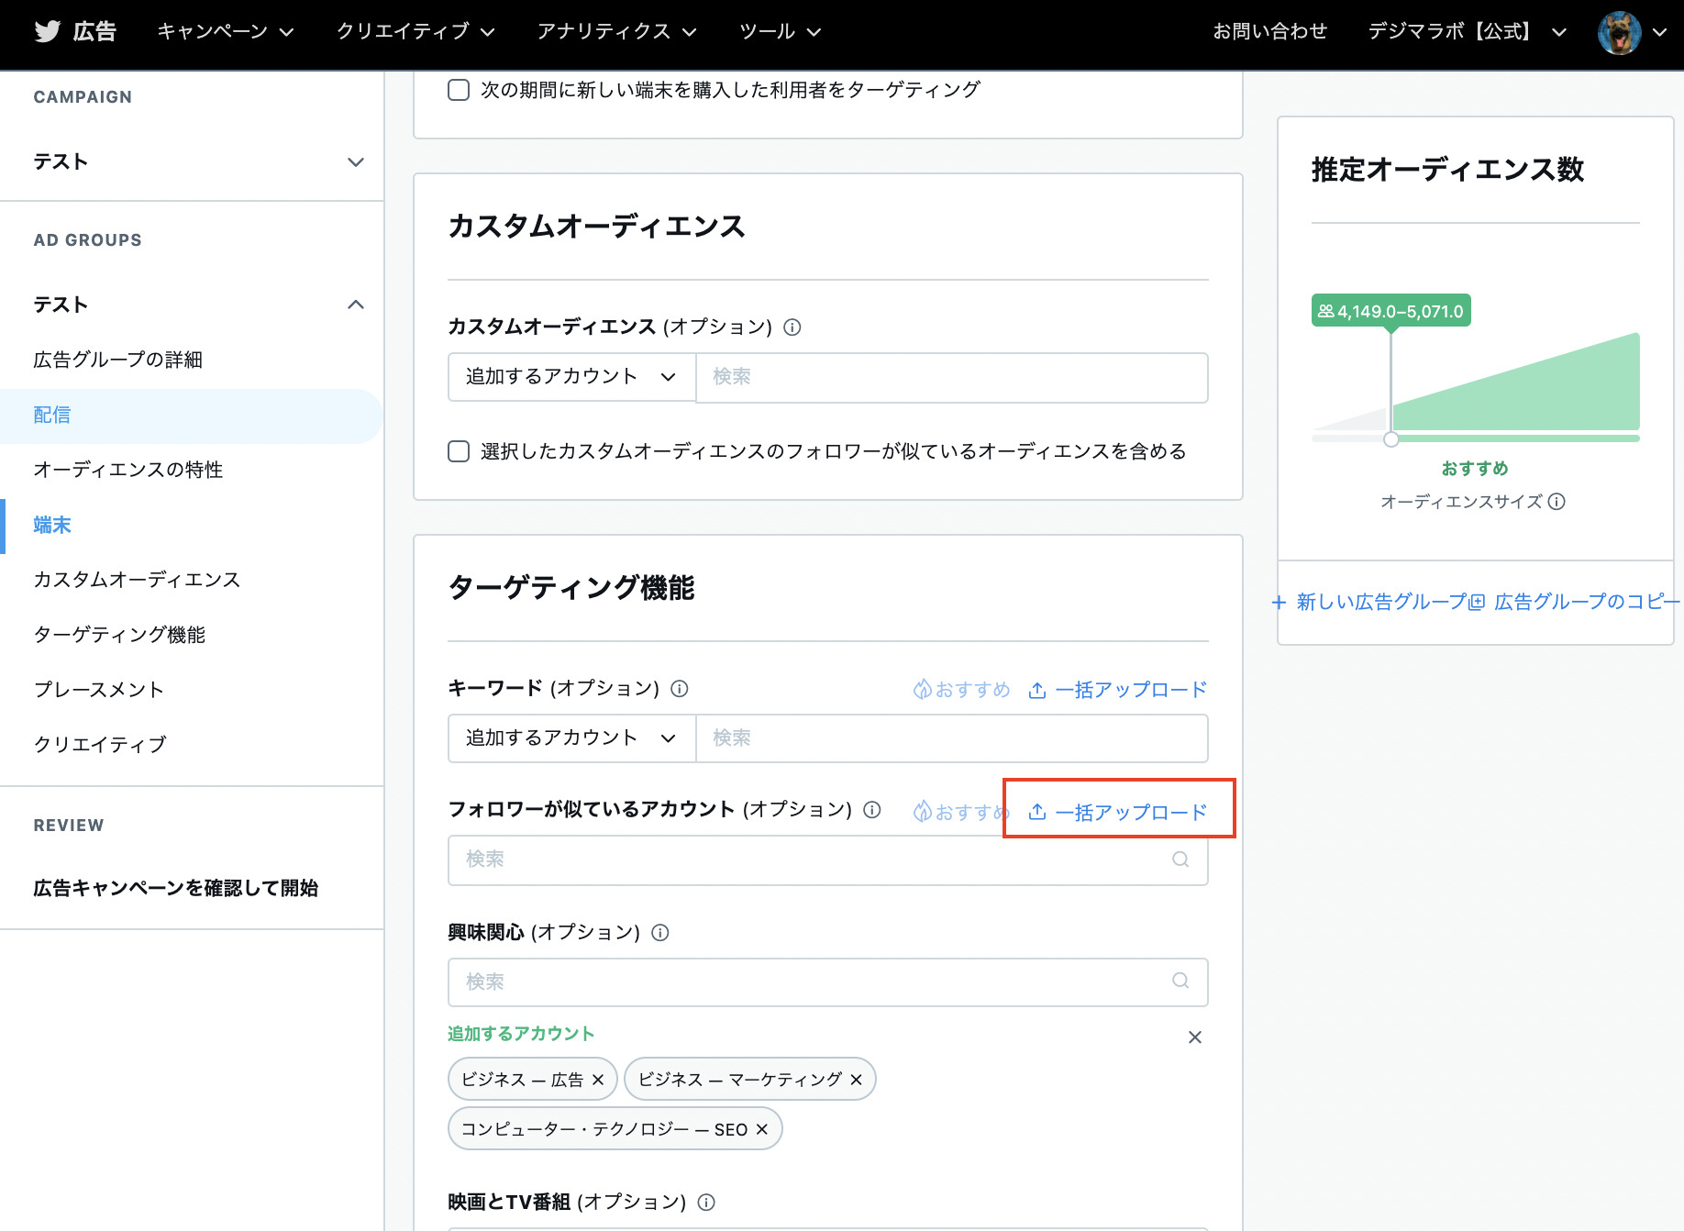
Task: Open the profile avatar menu
Action: click(1619, 32)
